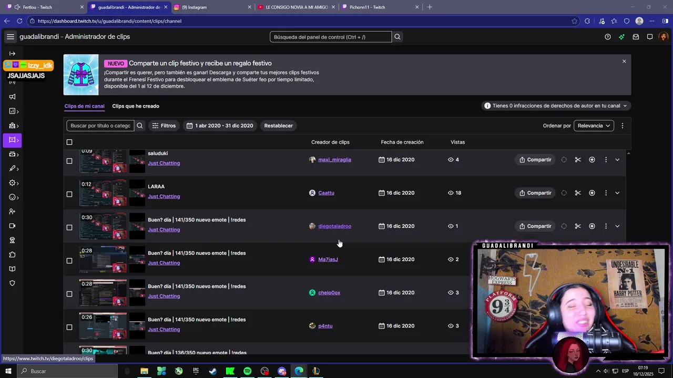Screen dimensions: 673x378
Task: Open the LARAA clip thumbnail
Action: click(x=103, y=193)
